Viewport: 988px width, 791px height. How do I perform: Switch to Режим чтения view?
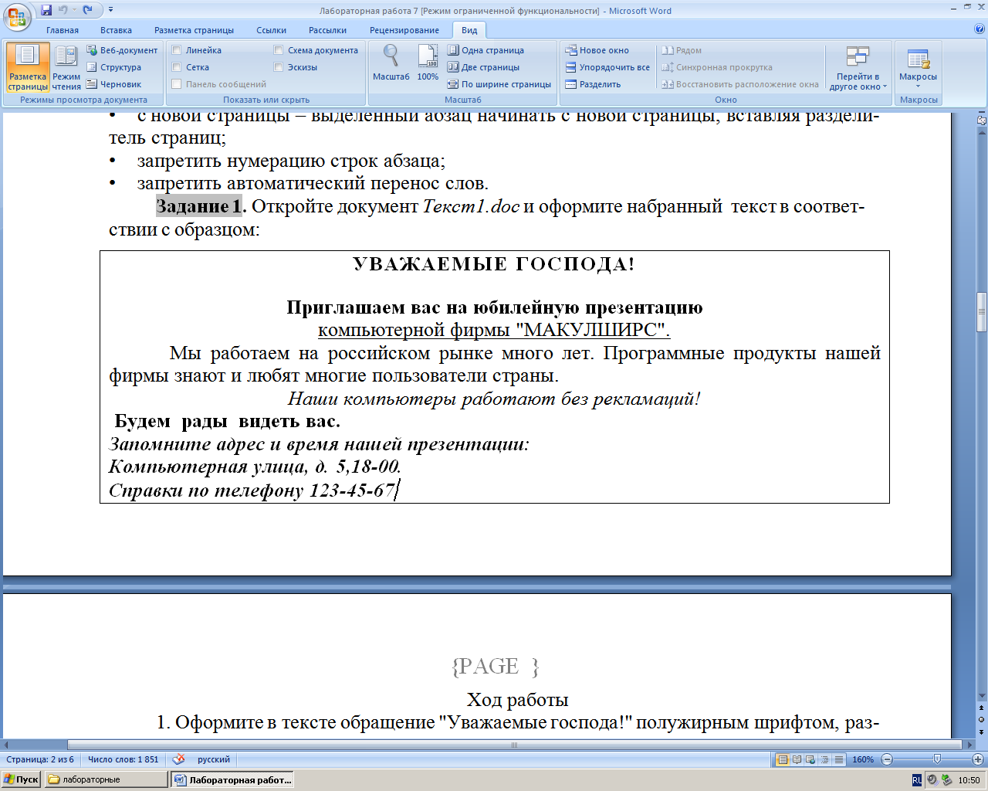click(x=66, y=68)
